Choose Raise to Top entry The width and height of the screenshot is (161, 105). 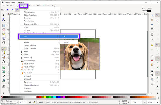[40, 58]
